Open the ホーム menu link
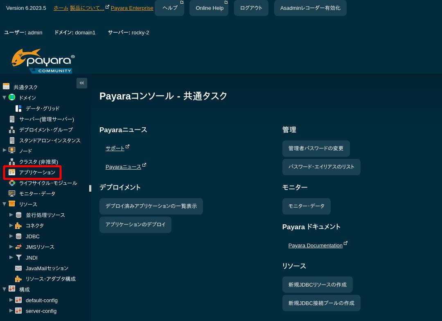This screenshot has width=442, height=321. [x=61, y=8]
